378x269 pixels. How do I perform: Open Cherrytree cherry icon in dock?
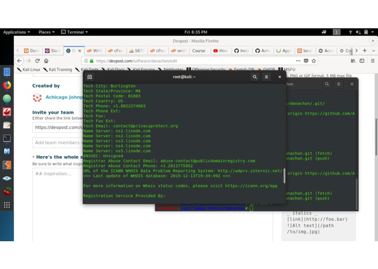pyautogui.click(x=7, y=192)
